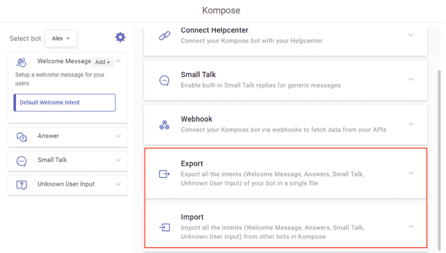Click the Small Talk card chat bubble icon
Screen dimensions: 446x253
(164, 81)
